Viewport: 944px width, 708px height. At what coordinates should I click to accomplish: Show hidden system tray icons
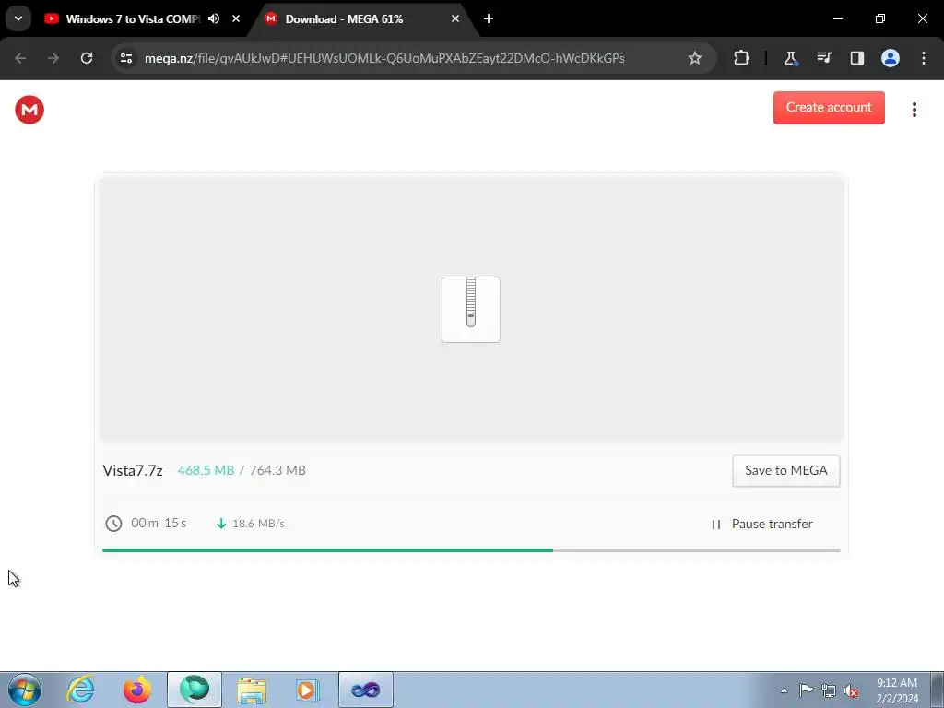point(784,690)
